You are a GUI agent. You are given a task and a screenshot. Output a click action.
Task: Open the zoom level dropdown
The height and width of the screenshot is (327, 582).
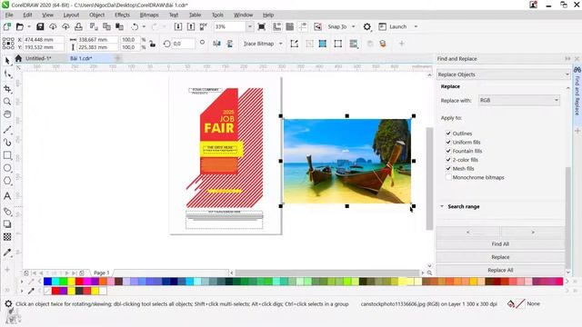(x=249, y=26)
